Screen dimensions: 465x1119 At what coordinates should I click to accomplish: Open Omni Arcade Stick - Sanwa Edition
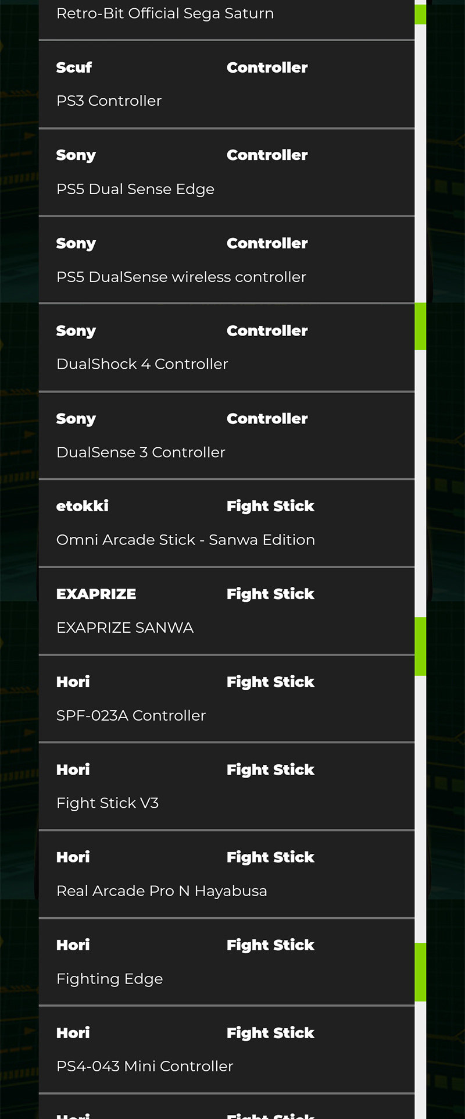pyautogui.click(x=185, y=540)
